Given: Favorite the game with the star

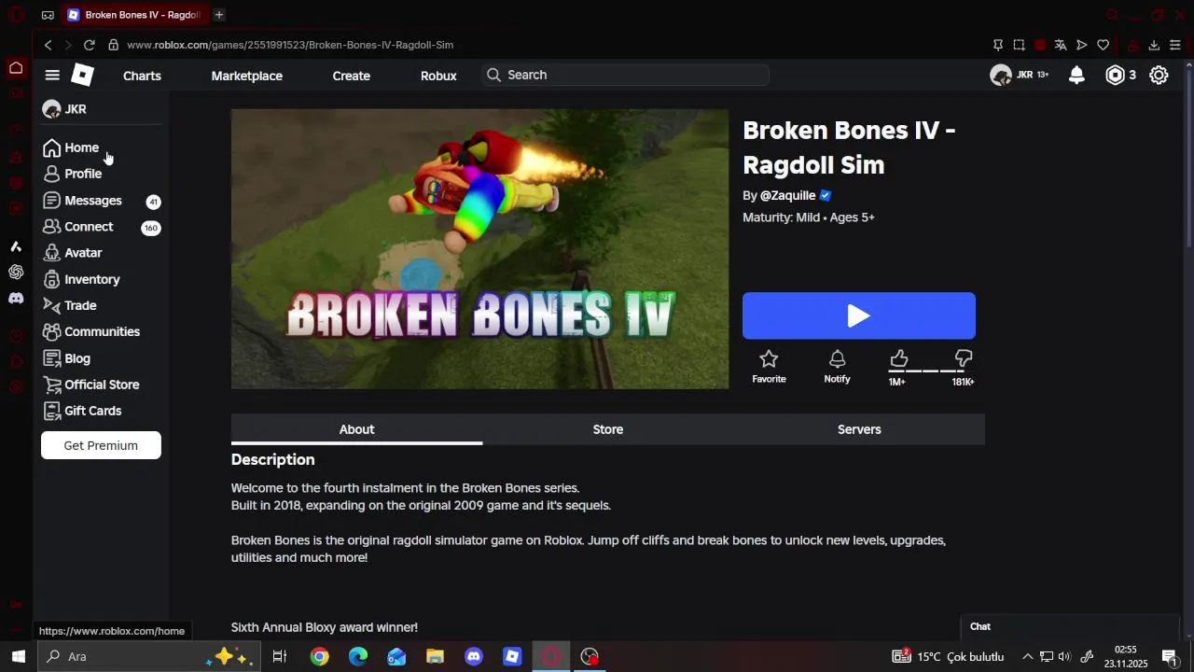Looking at the screenshot, I should 769,367.
